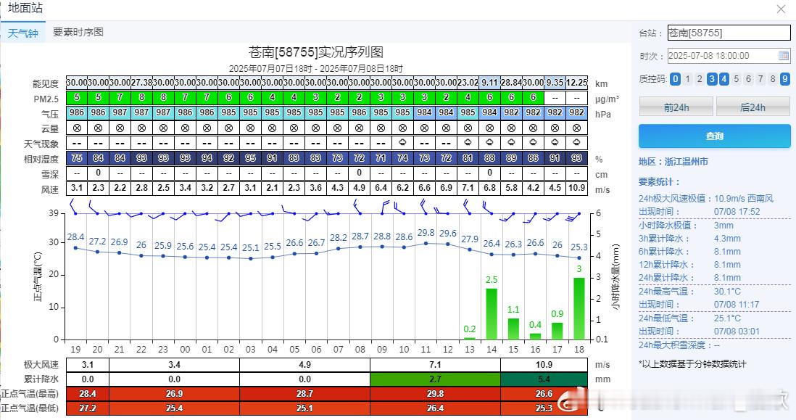
Task: Click the wind speed cell 6.9
Action: pos(447,188)
